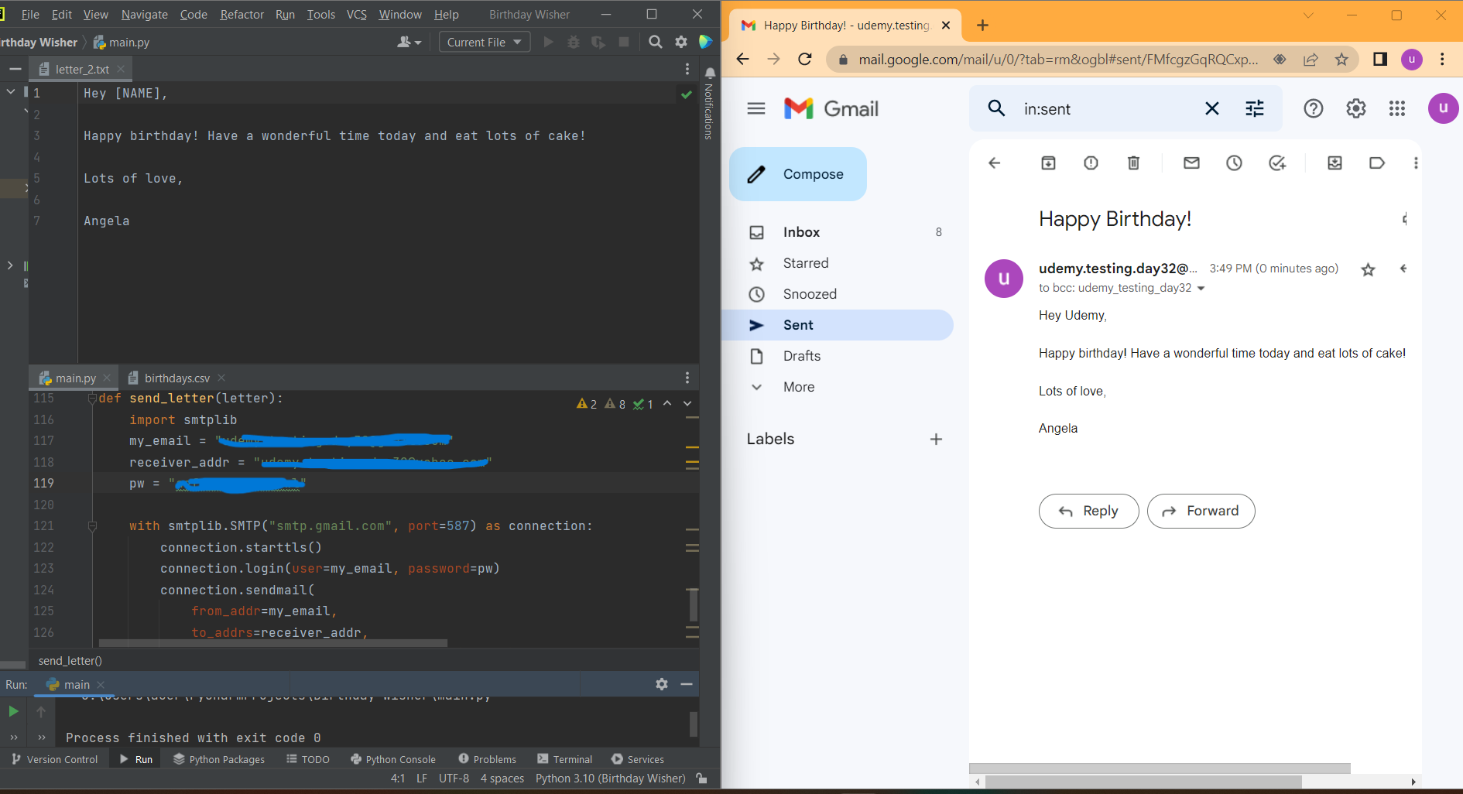Jump to the previous highlighted error arrow
Screen dimensions: 1463x794
pyautogui.click(x=667, y=403)
